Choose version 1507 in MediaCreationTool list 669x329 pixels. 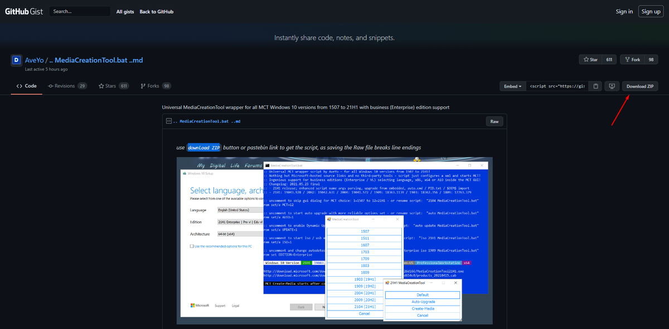[365, 231]
